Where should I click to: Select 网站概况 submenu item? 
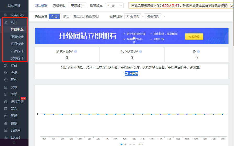click(17, 30)
